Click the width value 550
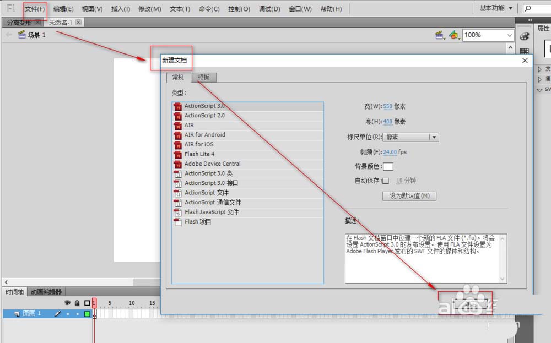Image resolution: width=551 pixels, height=343 pixels. pos(387,106)
